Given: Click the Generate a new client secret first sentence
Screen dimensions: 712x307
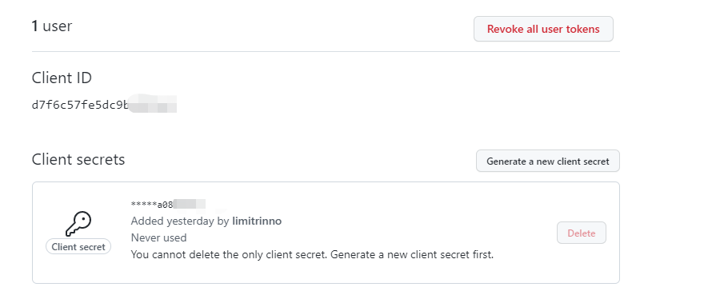Looking at the screenshot, I should click(412, 254).
